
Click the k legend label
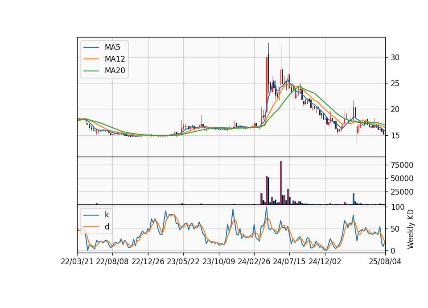click(x=107, y=215)
